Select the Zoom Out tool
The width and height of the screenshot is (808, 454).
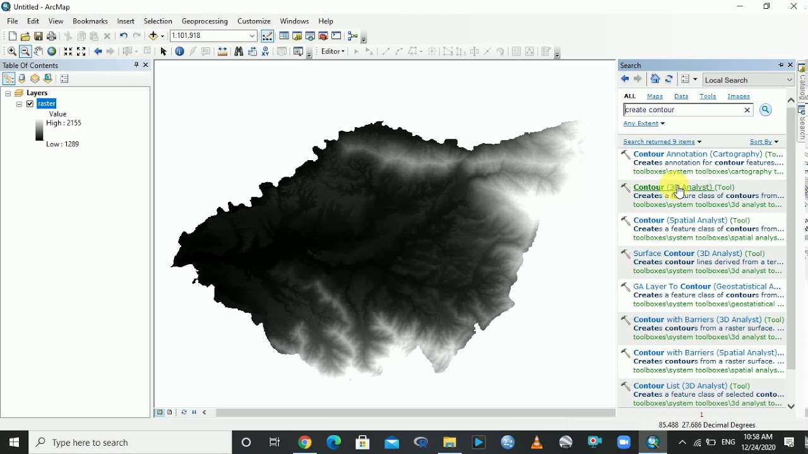click(25, 52)
